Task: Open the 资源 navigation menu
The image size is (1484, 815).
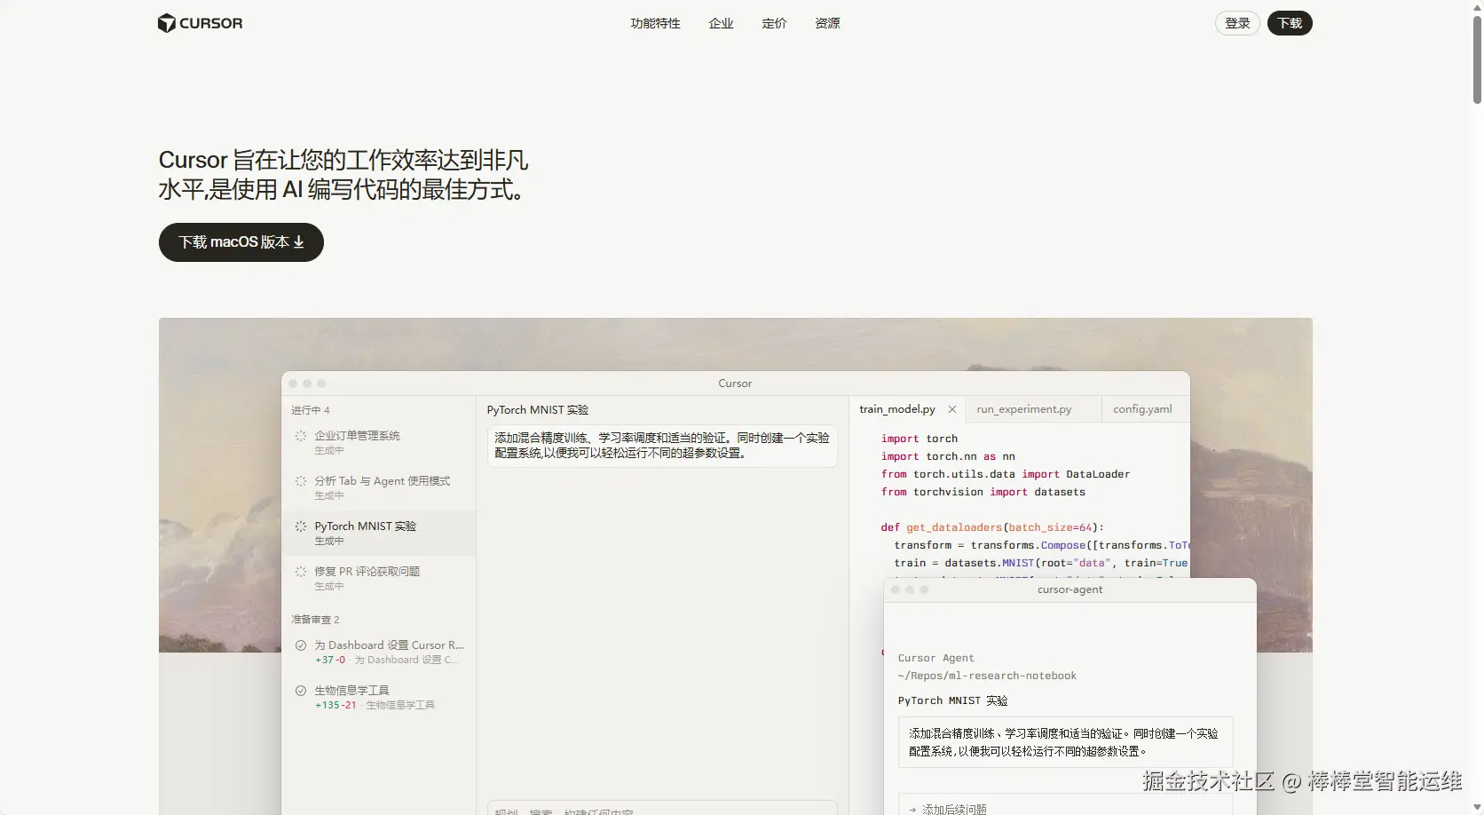Action: 827,23
